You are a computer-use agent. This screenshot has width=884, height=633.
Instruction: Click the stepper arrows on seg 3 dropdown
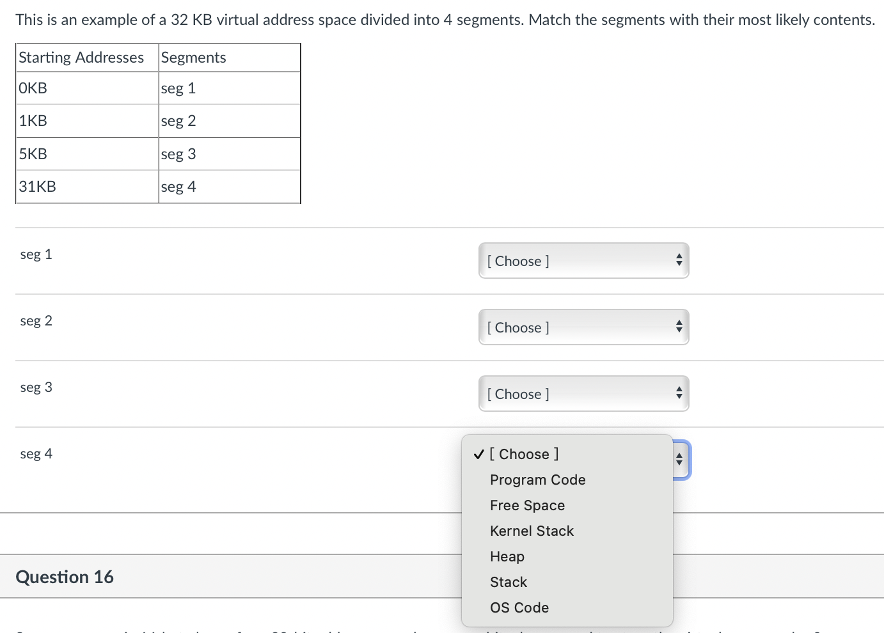click(679, 393)
